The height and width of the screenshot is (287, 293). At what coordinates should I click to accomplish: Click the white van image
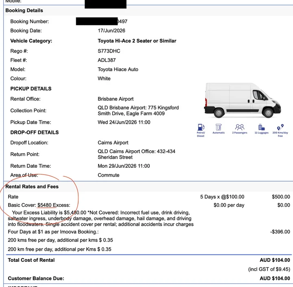243,101
